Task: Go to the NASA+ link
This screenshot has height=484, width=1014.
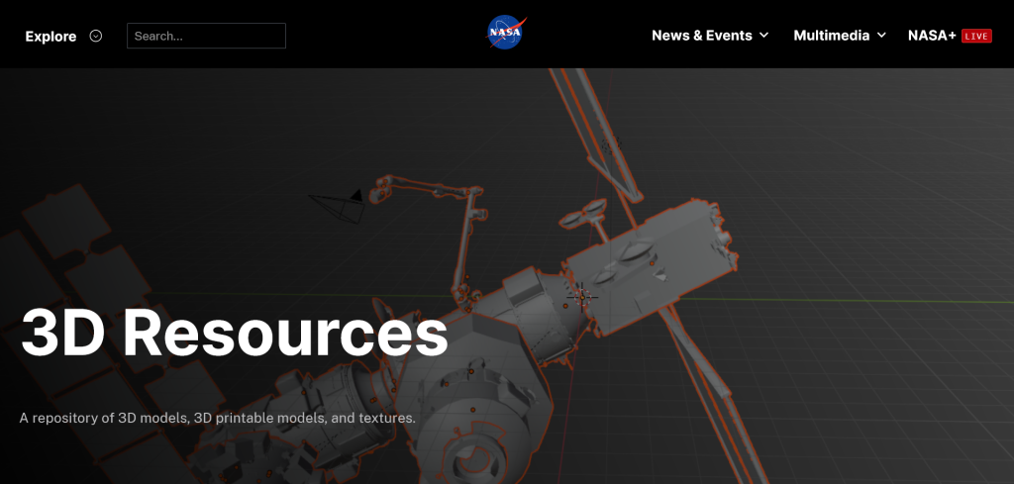Action: [932, 36]
